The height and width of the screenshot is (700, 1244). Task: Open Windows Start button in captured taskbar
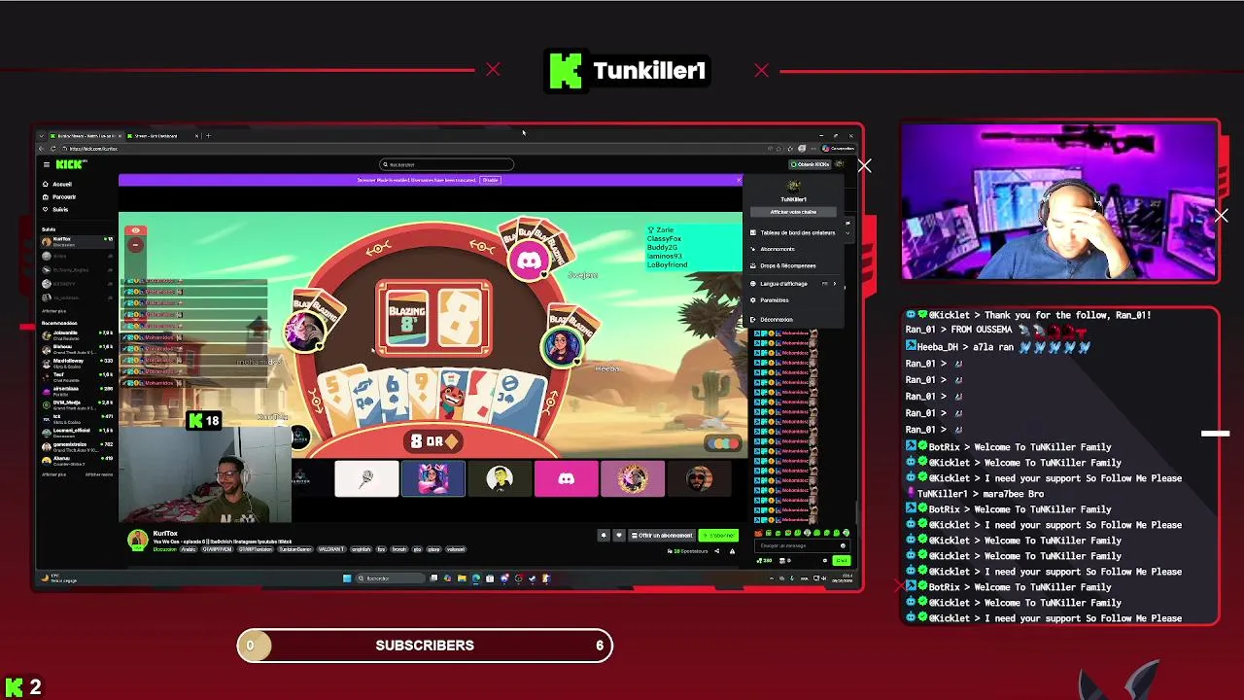pos(347,578)
